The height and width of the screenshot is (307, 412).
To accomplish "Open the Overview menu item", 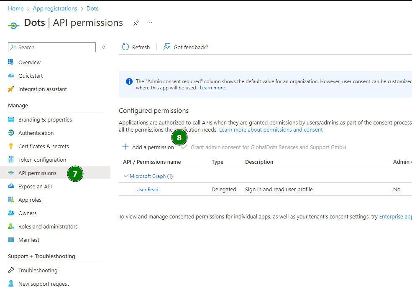I will tap(29, 63).
